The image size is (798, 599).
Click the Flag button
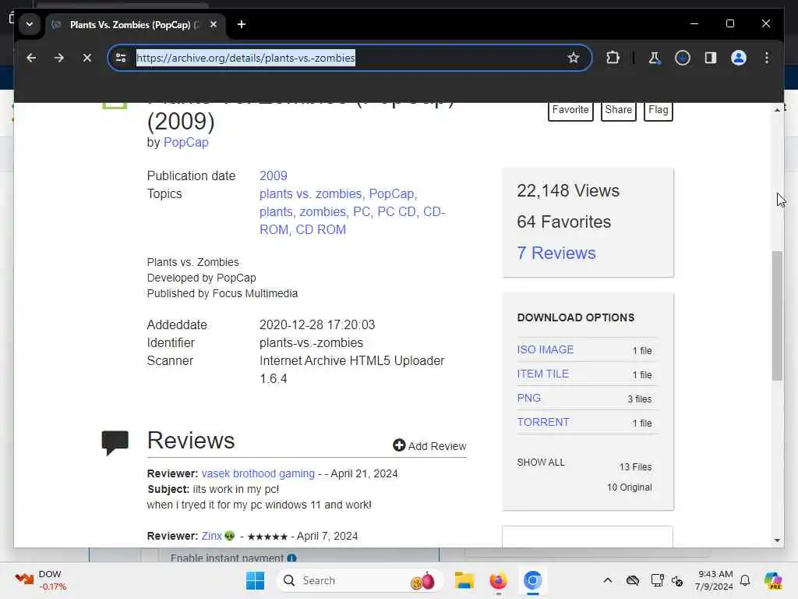point(658,109)
